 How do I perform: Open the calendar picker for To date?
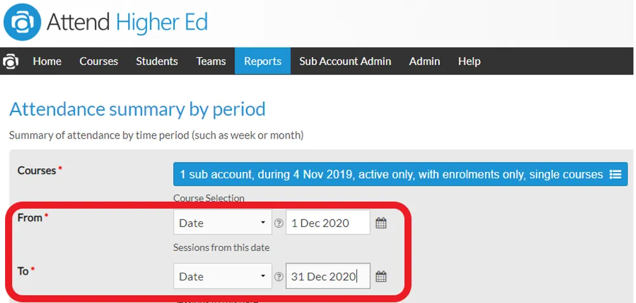coord(380,276)
